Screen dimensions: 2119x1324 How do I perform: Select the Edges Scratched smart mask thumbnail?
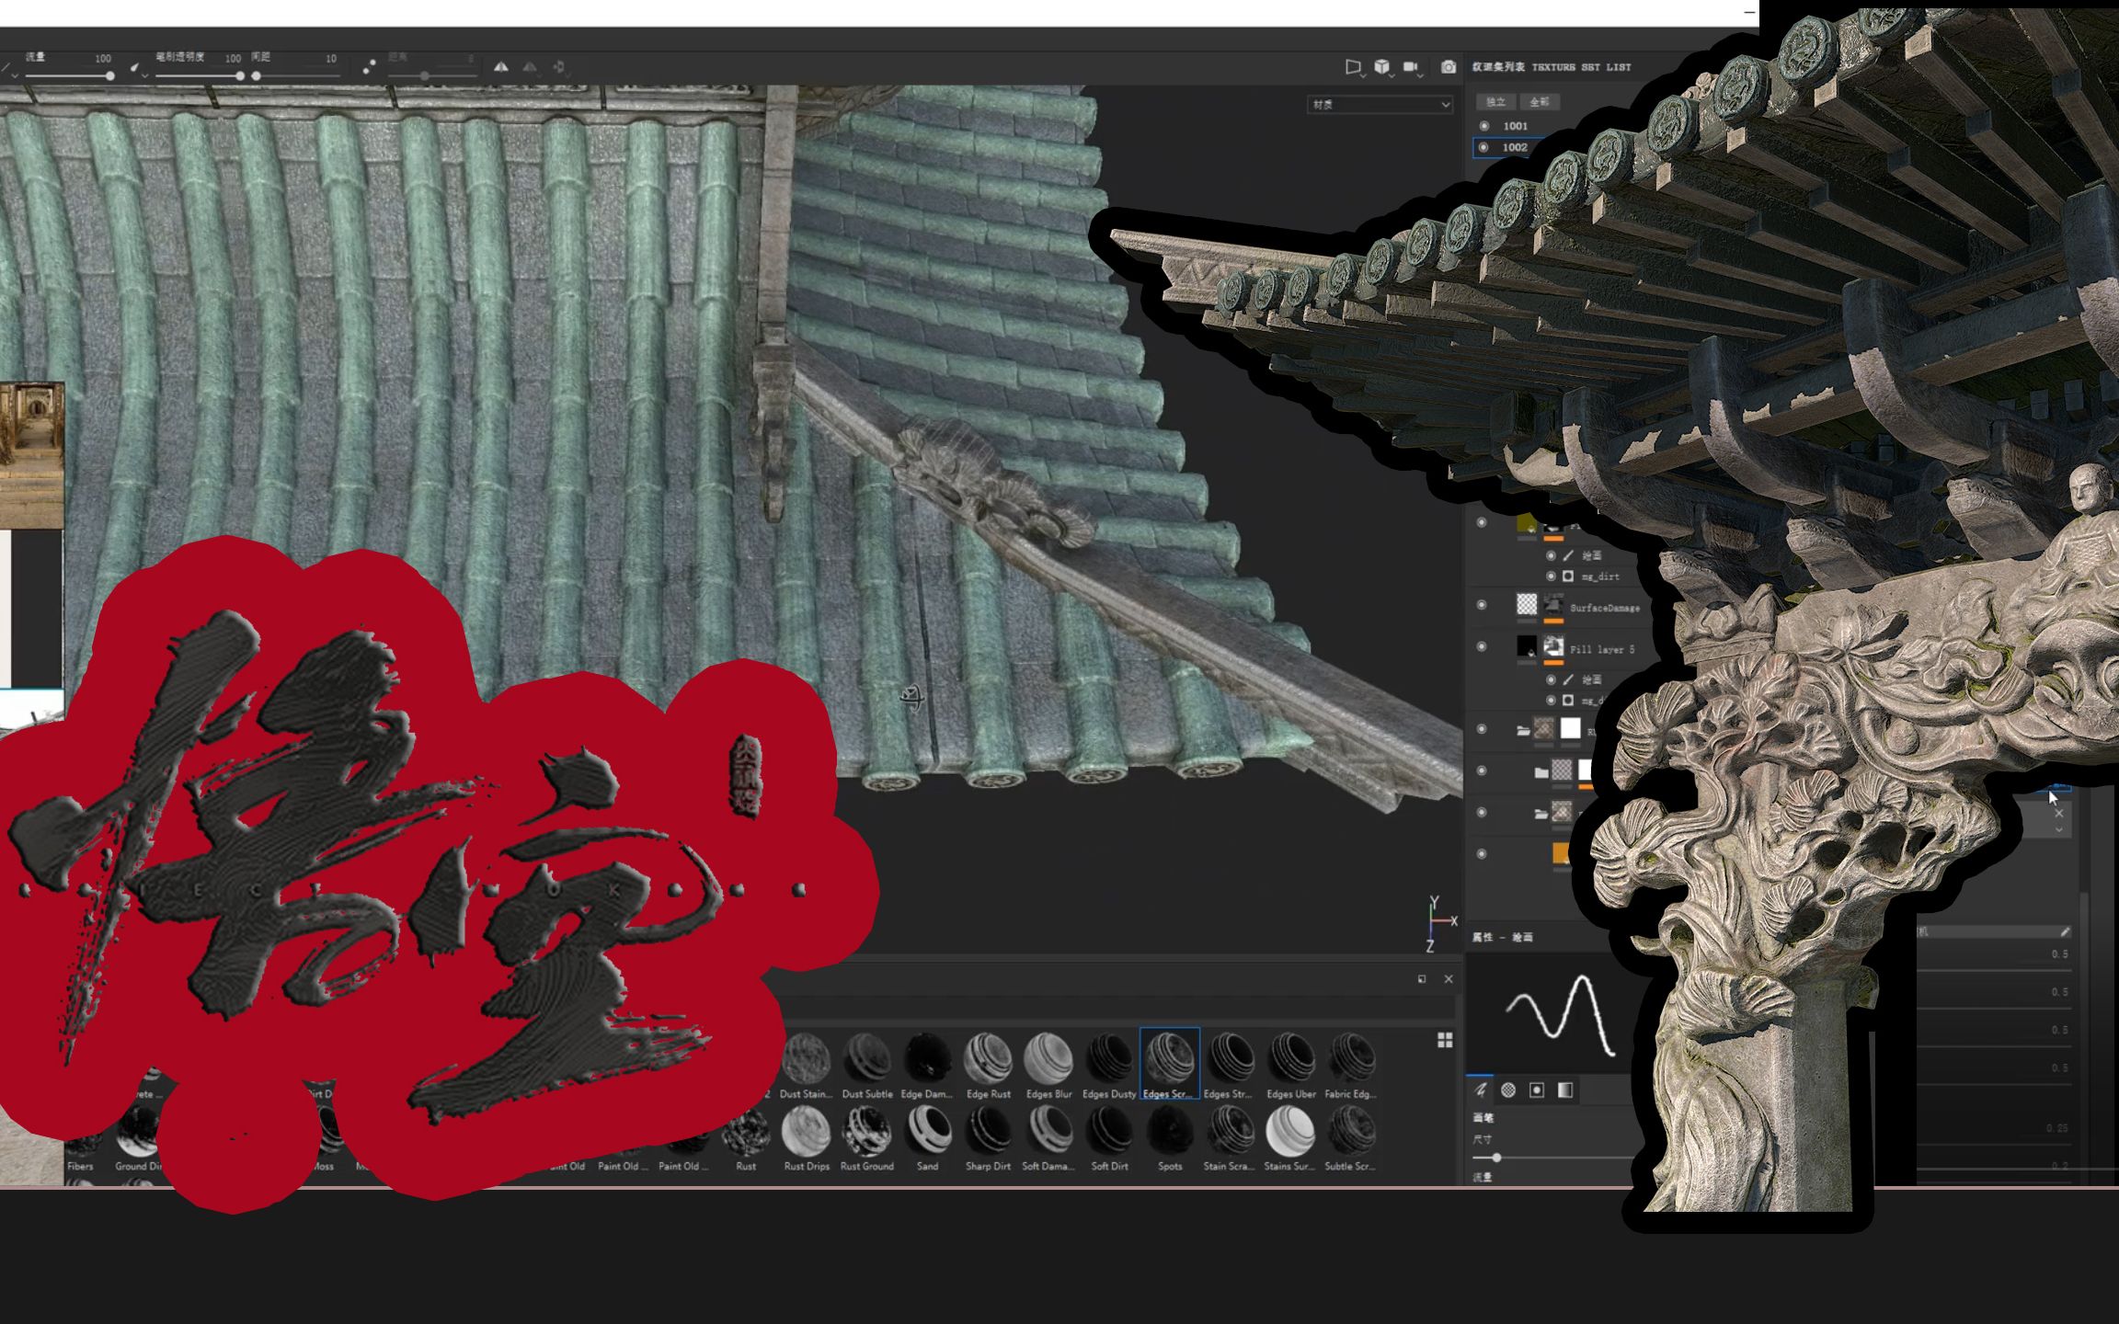click(1169, 1064)
